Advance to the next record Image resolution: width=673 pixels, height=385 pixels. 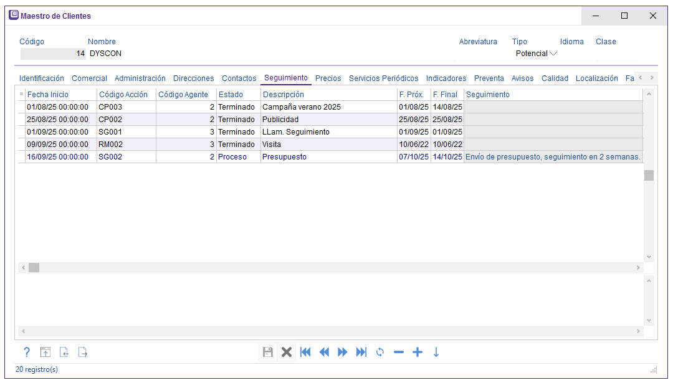pyautogui.click(x=343, y=352)
